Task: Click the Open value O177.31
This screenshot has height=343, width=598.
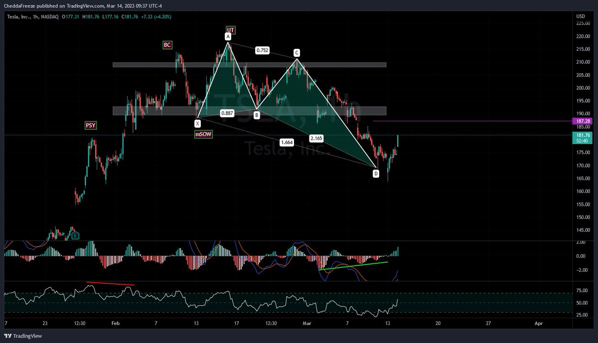Action: tap(71, 16)
